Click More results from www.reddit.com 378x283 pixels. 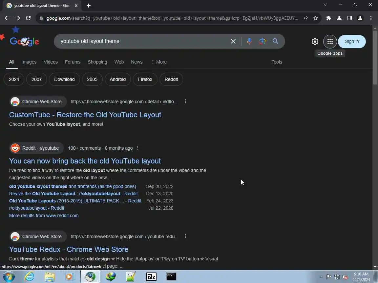(44, 216)
